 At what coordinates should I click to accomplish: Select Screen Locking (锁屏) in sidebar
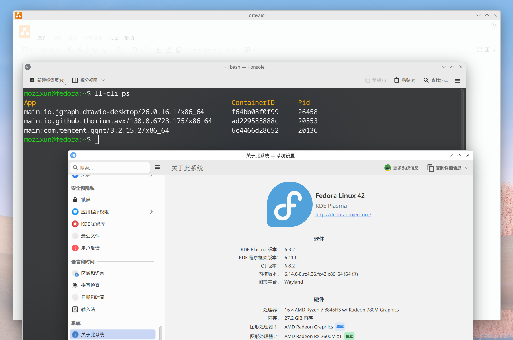pyautogui.click(x=112, y=200)
